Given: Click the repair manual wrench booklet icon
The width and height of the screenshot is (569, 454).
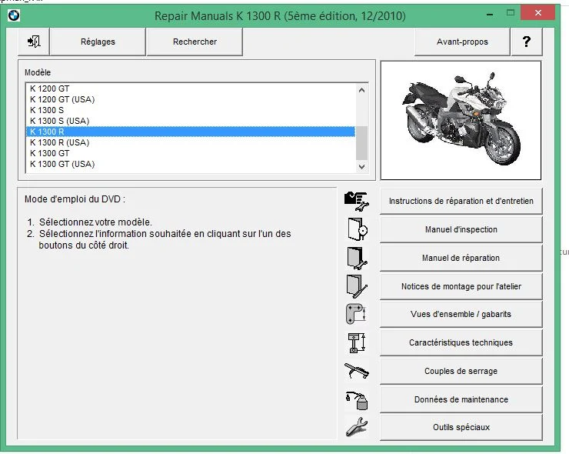Looking at the screenshot, I should click(357, 258).
